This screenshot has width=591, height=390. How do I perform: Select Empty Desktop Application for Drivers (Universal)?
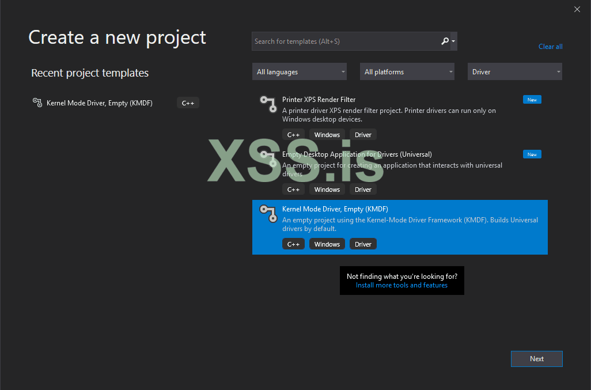pyautogui.click(x=357, y=154)
